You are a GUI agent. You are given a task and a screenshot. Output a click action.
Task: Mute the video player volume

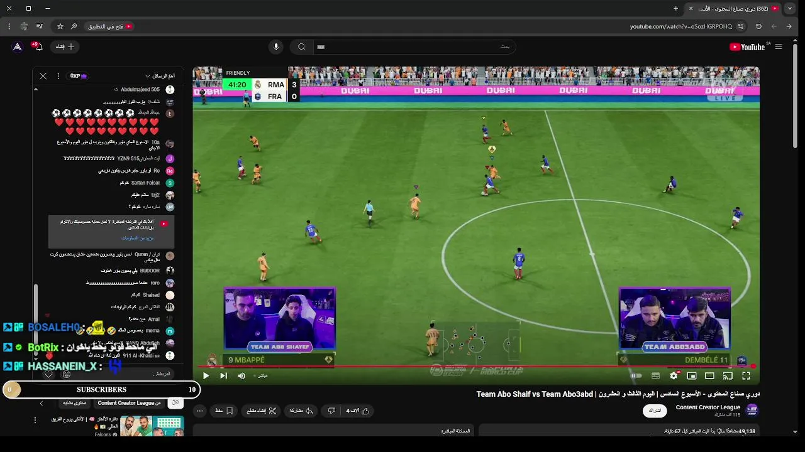click(x=241, y=376)
